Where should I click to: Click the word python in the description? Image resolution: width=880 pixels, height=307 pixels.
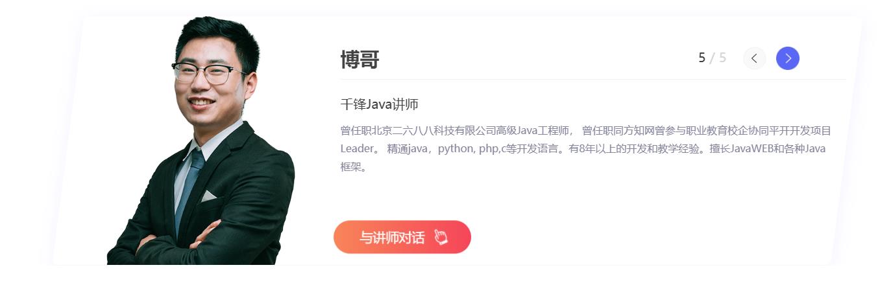tap(456, 149)
